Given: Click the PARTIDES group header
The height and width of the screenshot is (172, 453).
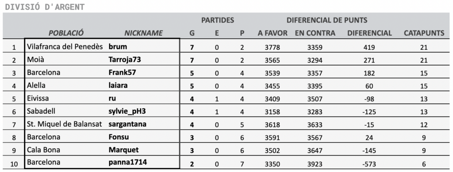Looking at the screenshot, I should [x=218, y=20].
